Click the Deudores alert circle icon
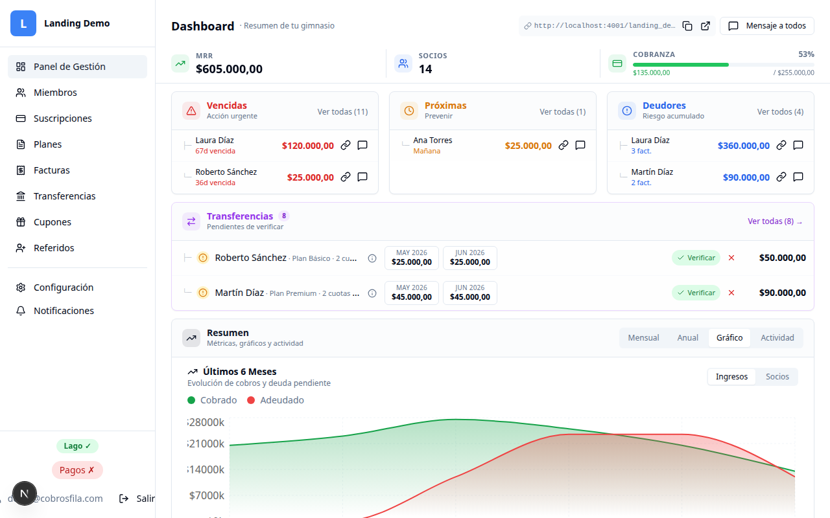This screenshot has height=518, width=830. point(627,111)
